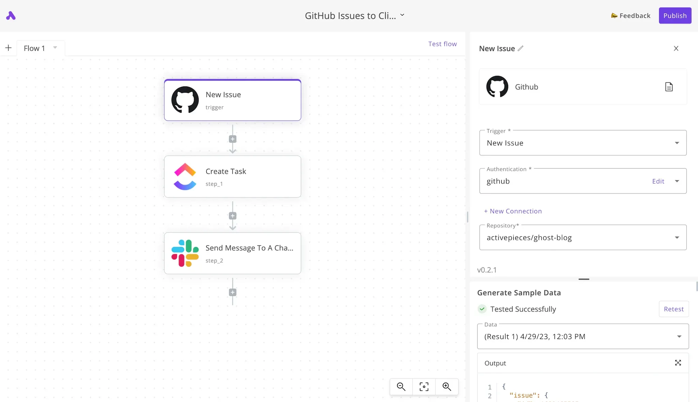This screenshot has width=698, height=402.
Task: Open the Data result dropdown
Action: (x=583, y=336)
